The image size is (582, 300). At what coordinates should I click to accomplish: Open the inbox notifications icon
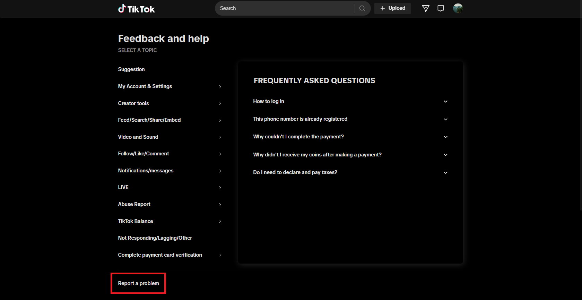441,8
